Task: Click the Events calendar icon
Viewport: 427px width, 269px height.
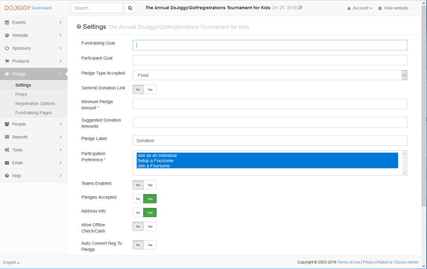Action: [x=7, y=22]
